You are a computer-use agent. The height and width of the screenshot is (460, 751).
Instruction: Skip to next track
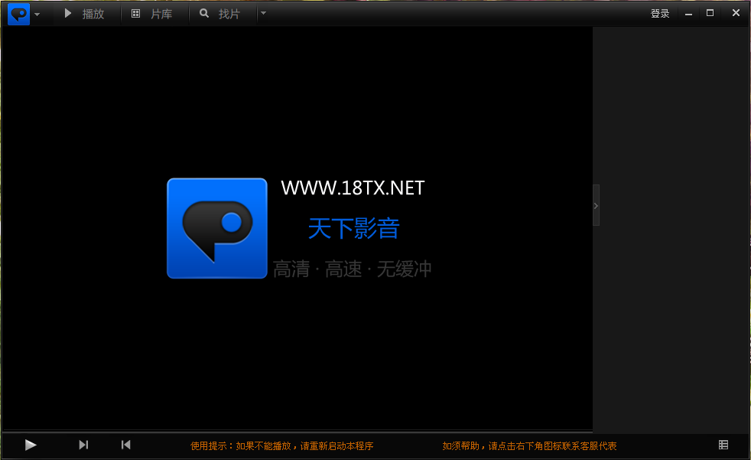(83, 445)
